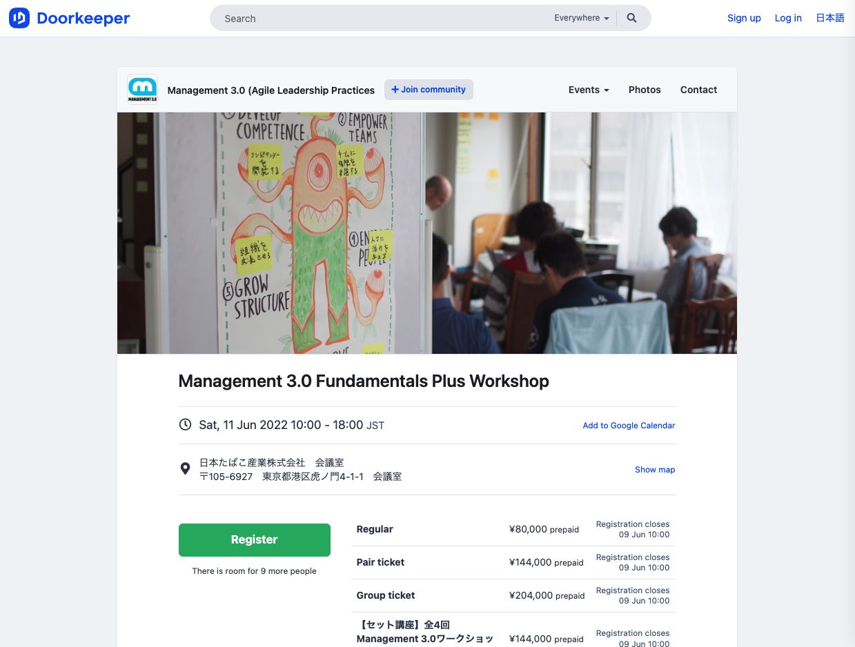
Task: Switch language to 日本語
Action: [830, 18]
